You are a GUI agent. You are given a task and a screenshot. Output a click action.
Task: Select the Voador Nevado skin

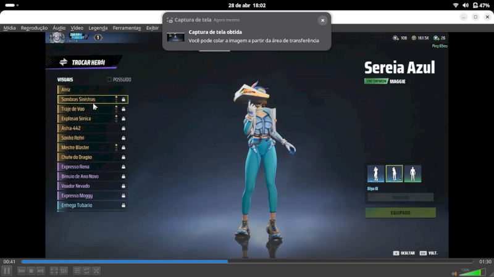(93, 186)
